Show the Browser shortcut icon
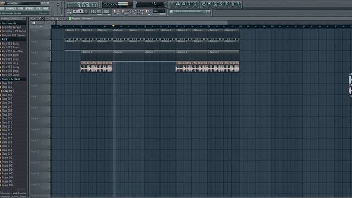The width and height of the screenshot is (352, 198). coord(189,4)
